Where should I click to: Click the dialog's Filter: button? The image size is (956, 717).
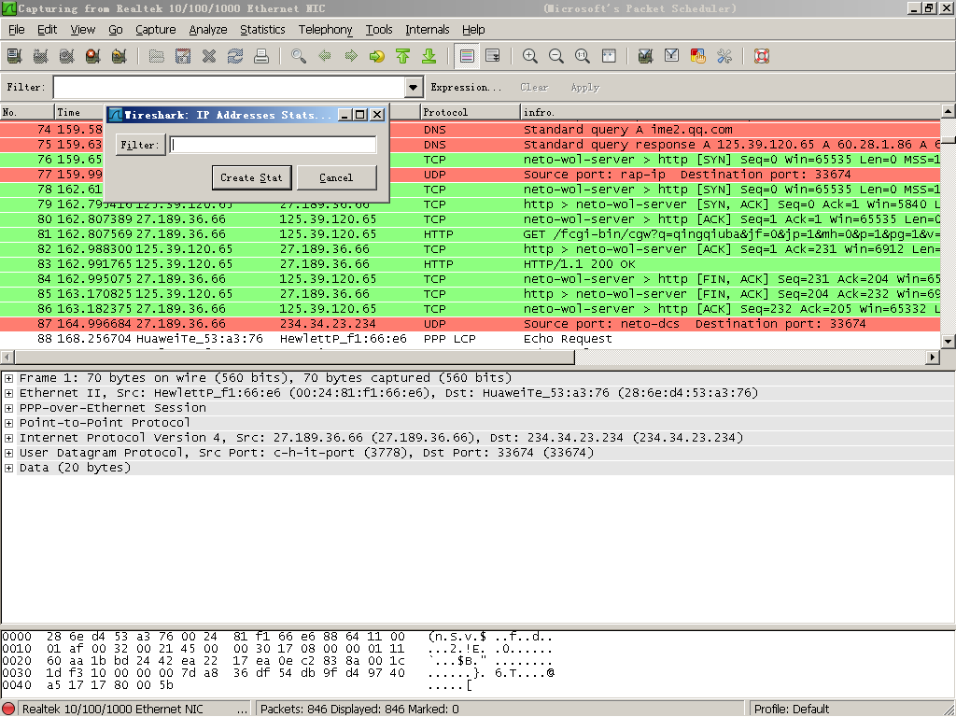click(x=140, y=145)
